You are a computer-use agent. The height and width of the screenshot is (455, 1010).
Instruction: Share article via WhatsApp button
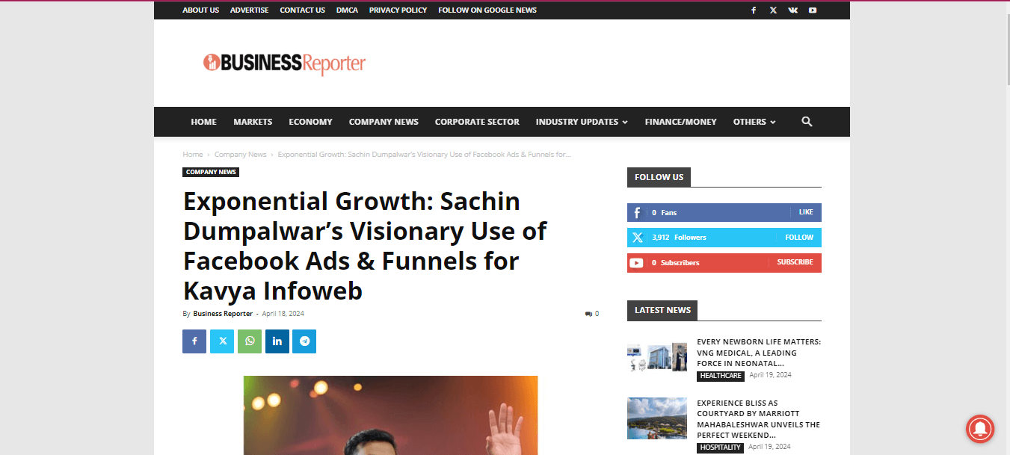click(250, 341)
